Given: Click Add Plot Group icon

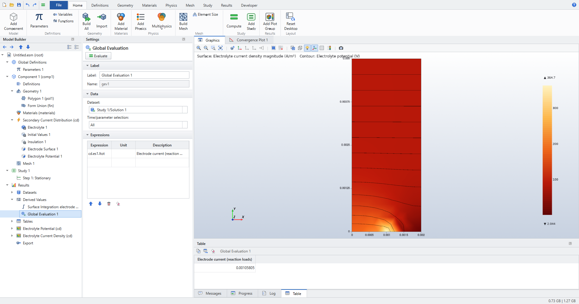Looking at the screenshot, I should click(270, 17).
